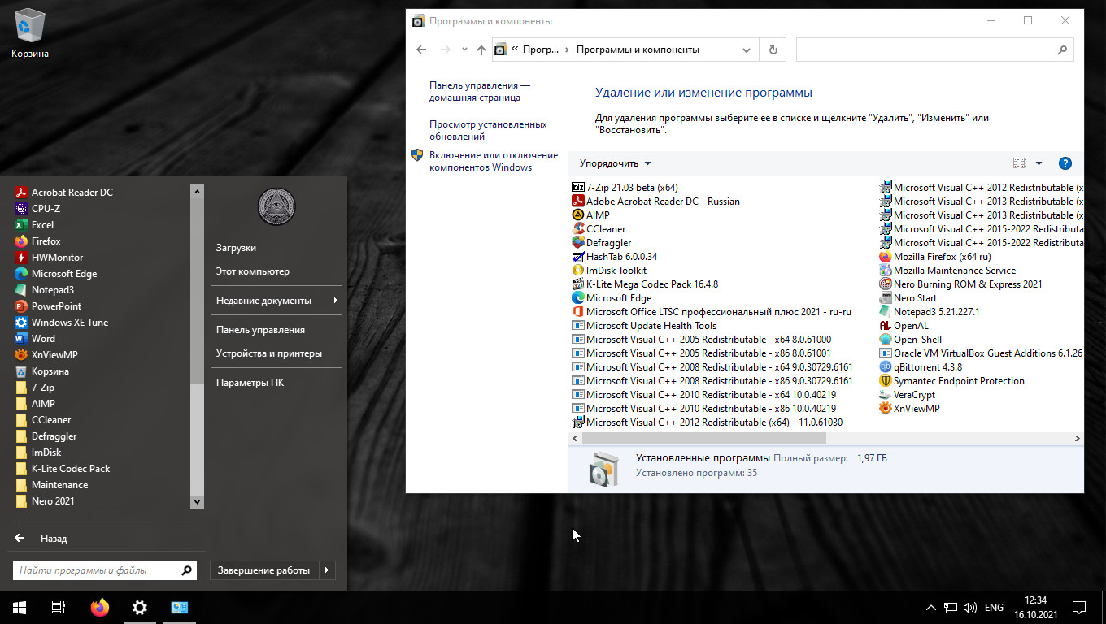The height and width of the screenshot is (624, 1106).
Task: Click the user avatar in start menu
Action: (276, 206)
